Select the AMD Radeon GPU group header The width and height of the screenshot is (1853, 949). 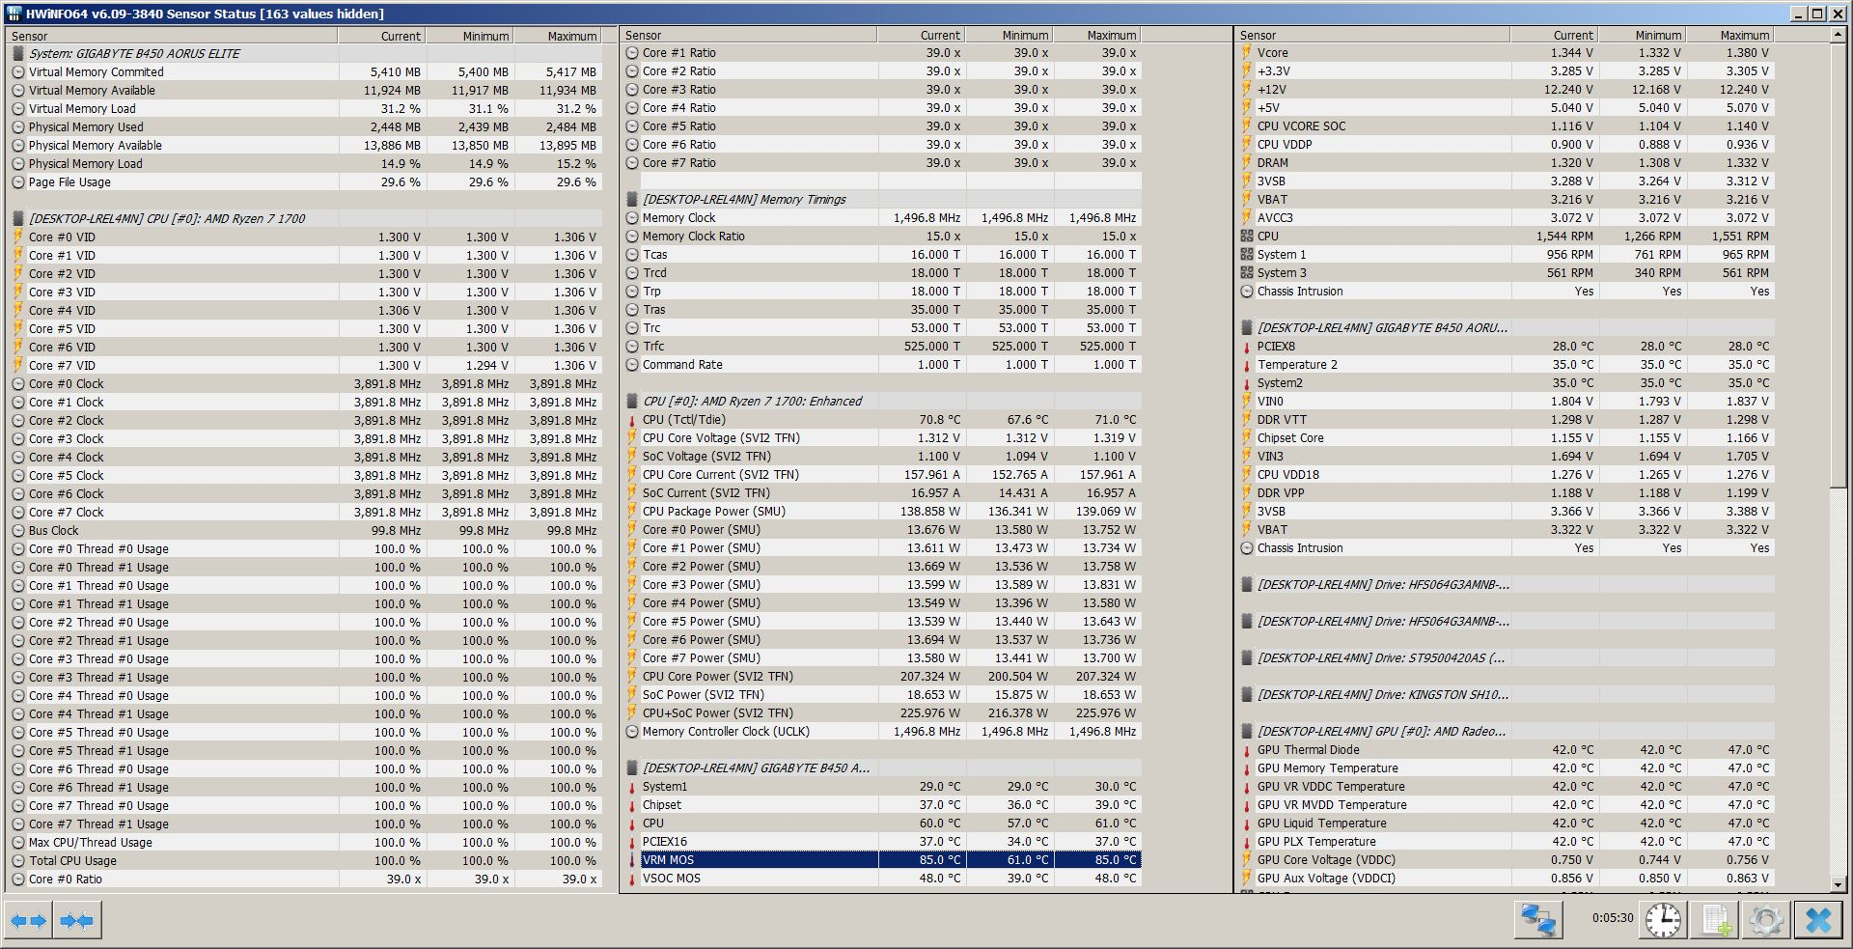click(1380, 732)
